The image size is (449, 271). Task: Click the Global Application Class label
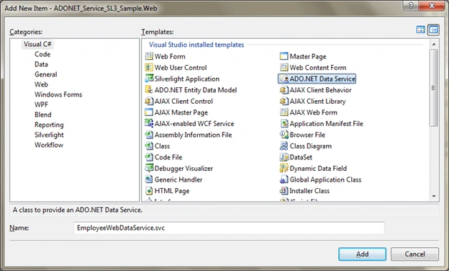[325, 179]
